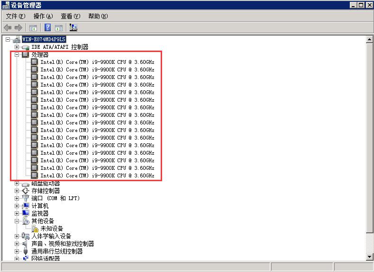
Task: Expand the 人体学输入设备 node
Action: pos(17,236)
